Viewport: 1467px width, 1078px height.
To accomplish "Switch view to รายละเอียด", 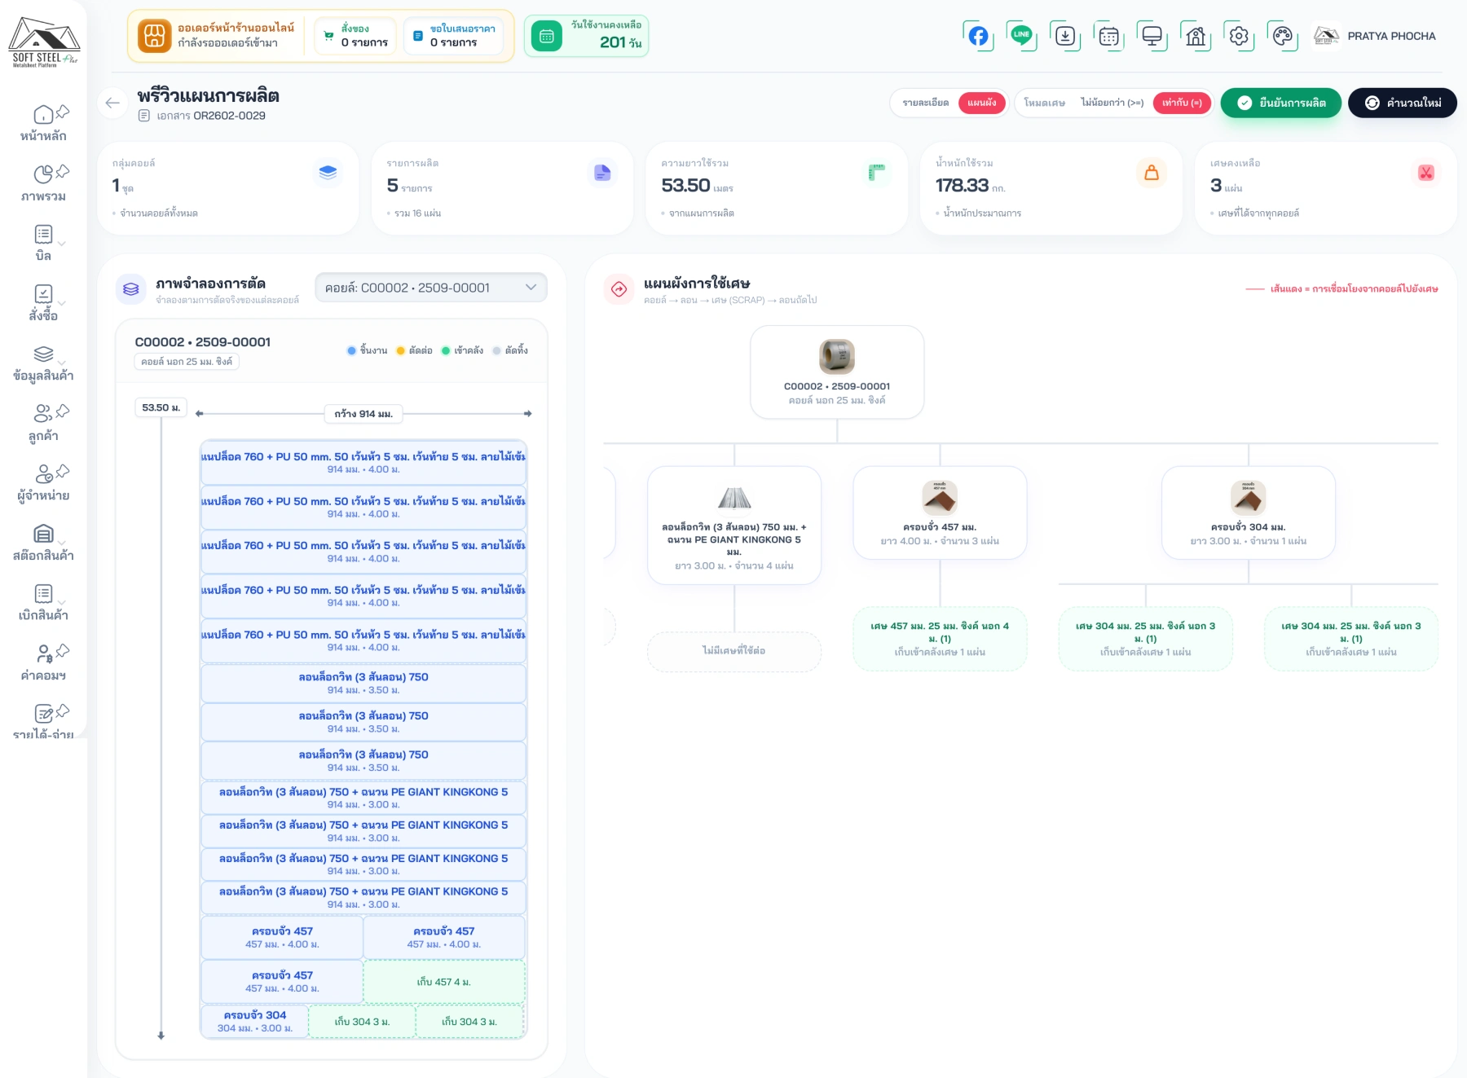I will 925,103.
